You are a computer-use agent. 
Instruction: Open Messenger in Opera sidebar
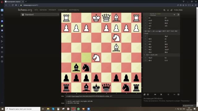pos(2,21)
